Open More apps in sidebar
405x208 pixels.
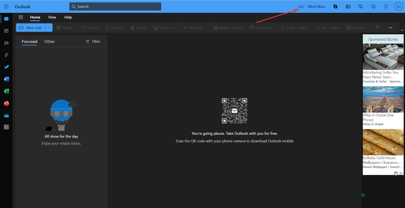pos(6,127)
